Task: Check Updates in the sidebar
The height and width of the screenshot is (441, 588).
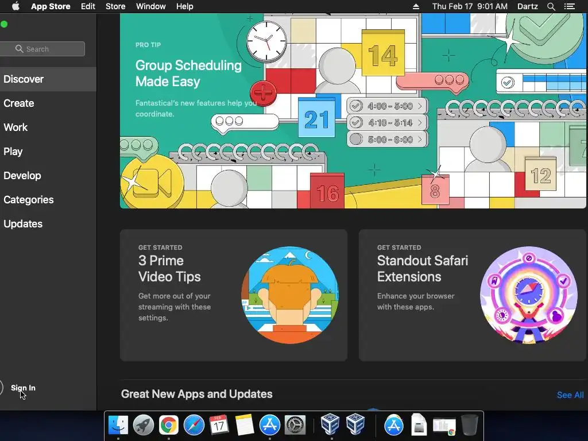Action: pos(48,224)
